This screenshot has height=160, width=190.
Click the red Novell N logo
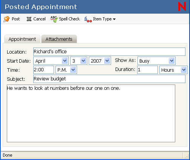pos(182,6)
